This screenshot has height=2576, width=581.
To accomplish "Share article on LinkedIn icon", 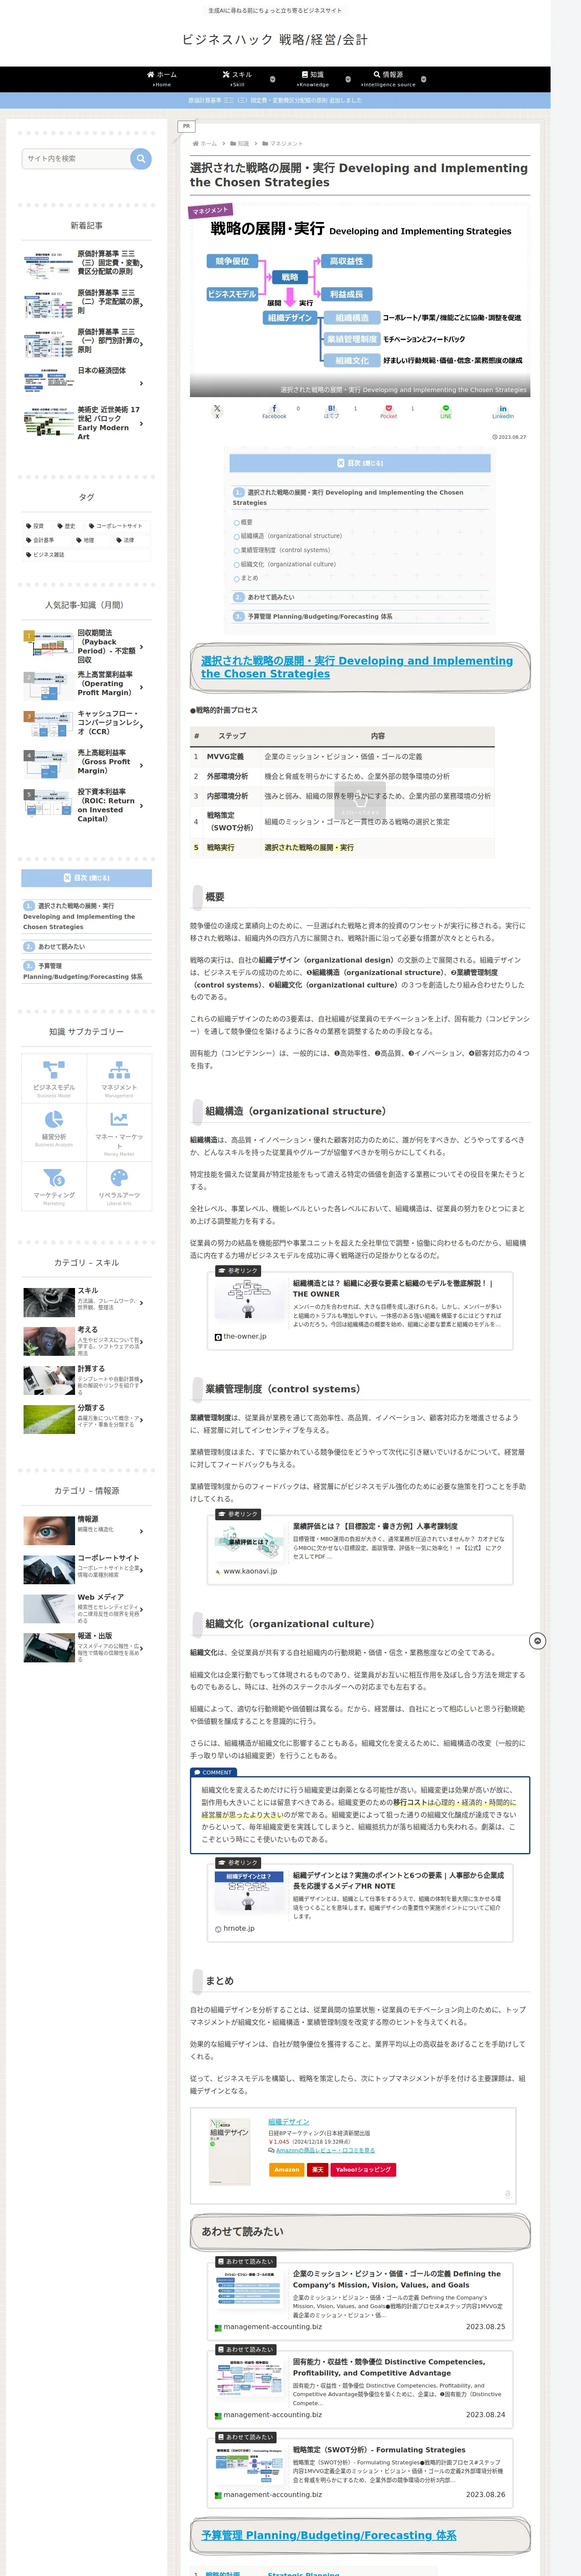I will [503, 410].
